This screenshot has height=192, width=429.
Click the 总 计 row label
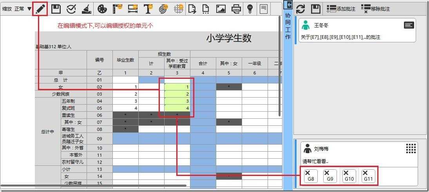pyautogui.click(x=61, y=80)
